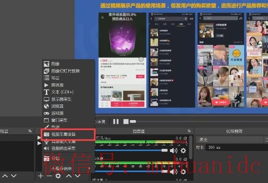Select 视频采集设备 video capture device

pos(68,134)
